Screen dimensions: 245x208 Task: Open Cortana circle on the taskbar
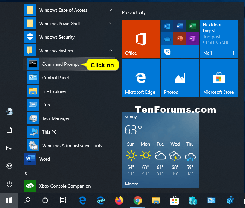tap(45, 200)
